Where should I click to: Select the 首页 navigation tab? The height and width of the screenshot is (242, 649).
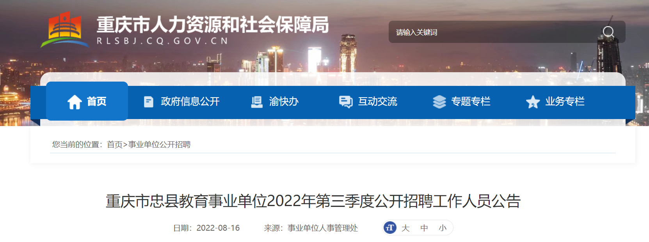pos(87,101)
